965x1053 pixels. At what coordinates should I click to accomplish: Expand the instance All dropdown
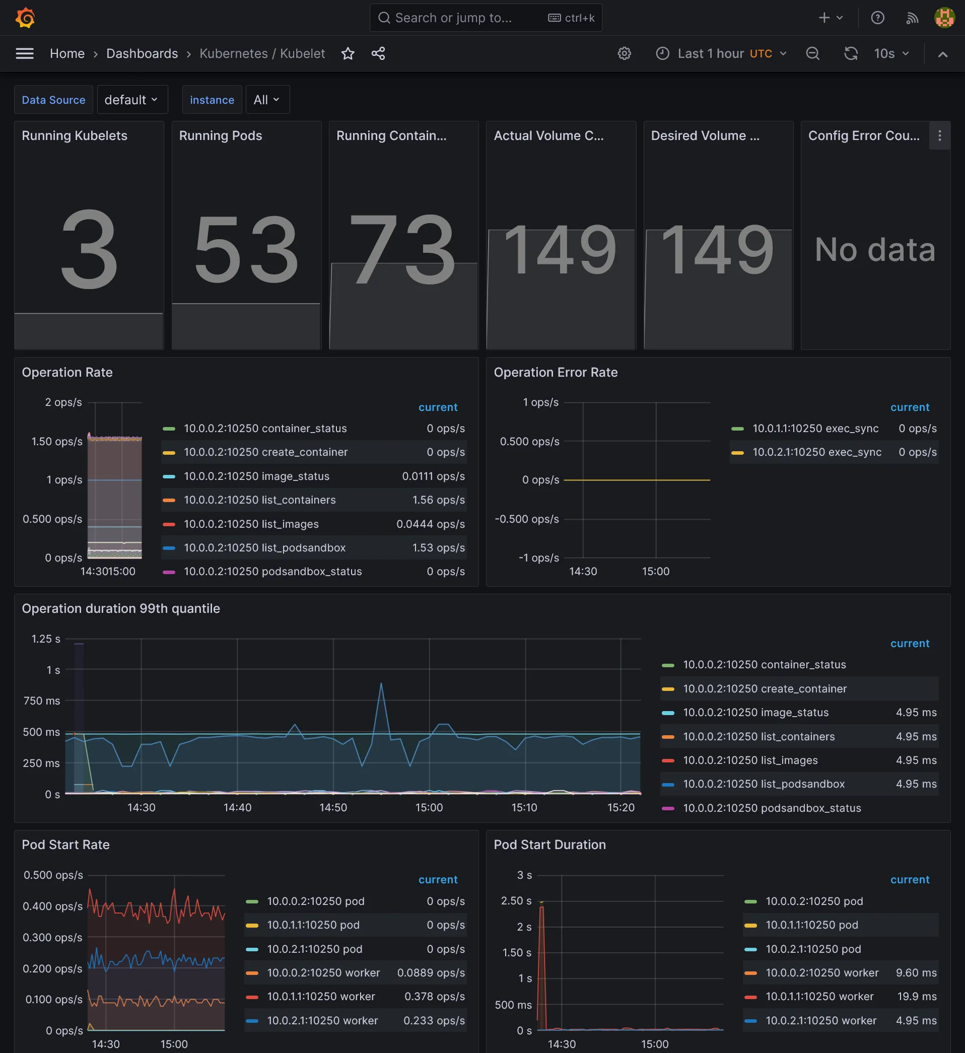coord(267,100)
